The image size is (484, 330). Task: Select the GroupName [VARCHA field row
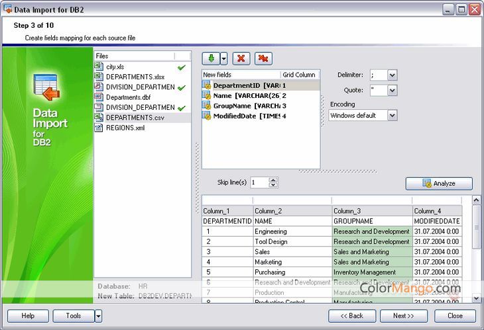coord(261,106)
